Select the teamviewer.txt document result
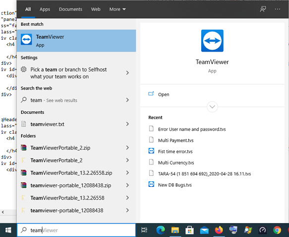 tap(76, 124)
